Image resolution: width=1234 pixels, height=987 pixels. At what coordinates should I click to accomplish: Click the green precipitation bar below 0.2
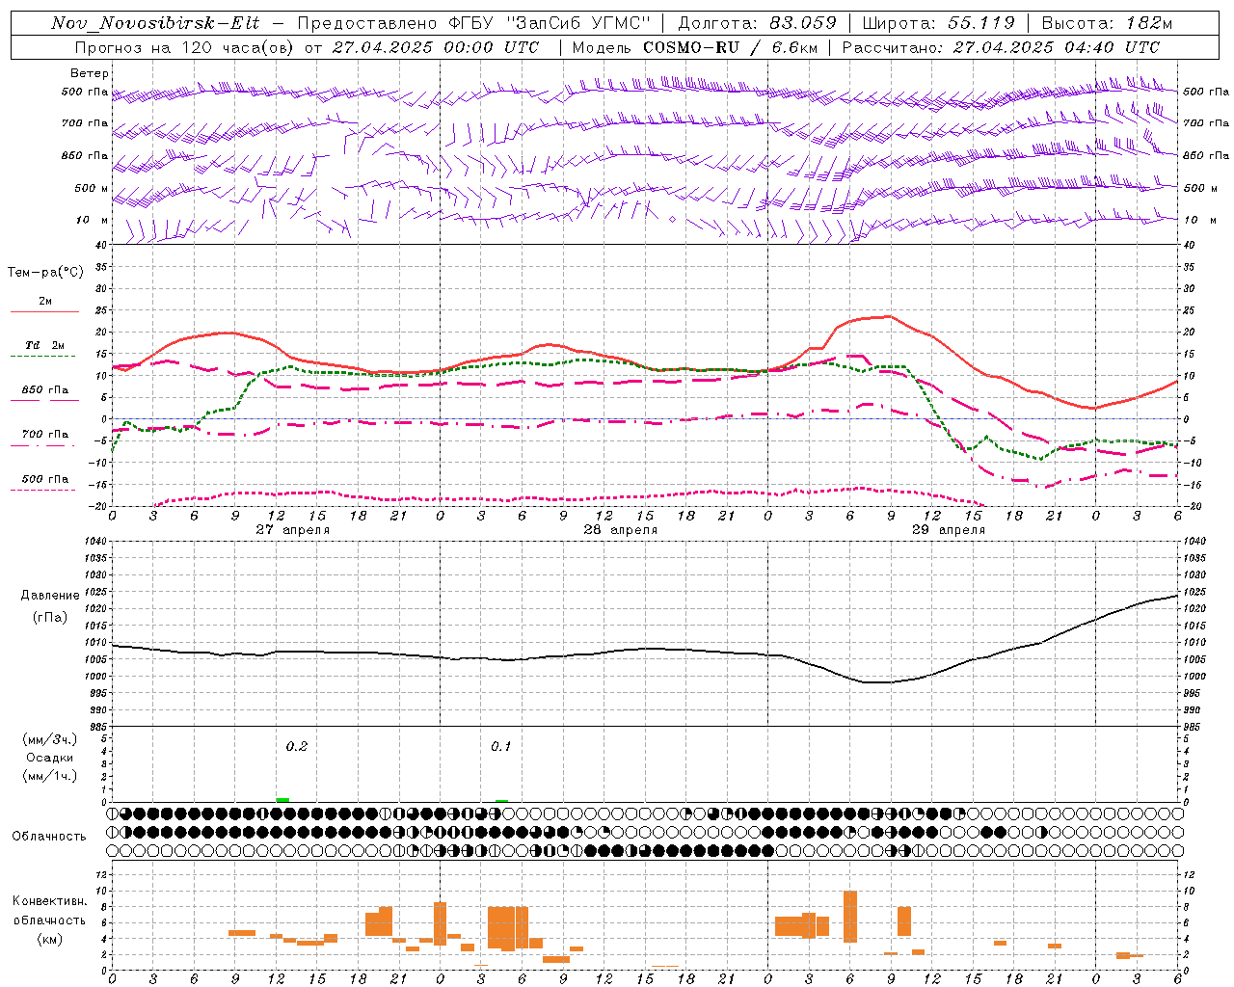(282, 800)
